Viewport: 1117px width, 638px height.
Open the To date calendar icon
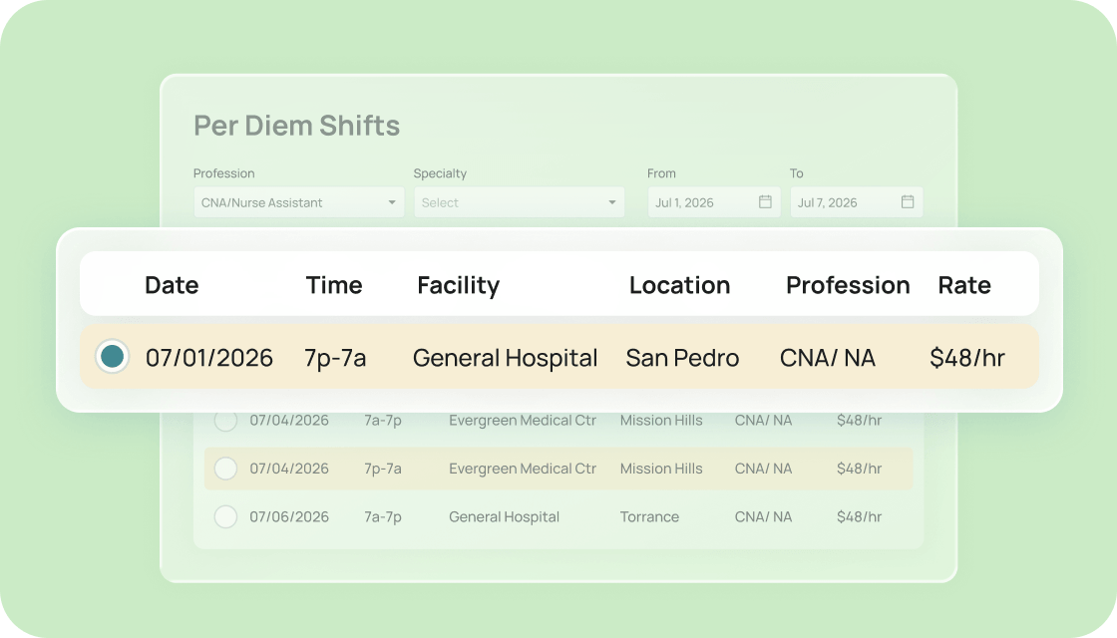pos(908,202)
